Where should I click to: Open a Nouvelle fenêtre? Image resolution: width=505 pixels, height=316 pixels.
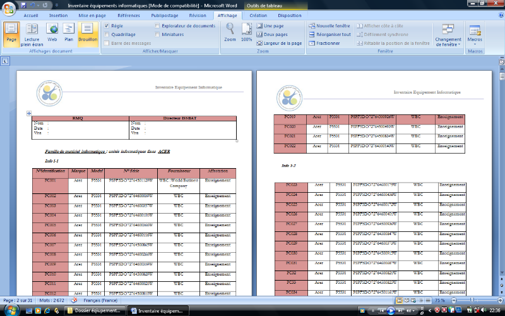(329, 26)
